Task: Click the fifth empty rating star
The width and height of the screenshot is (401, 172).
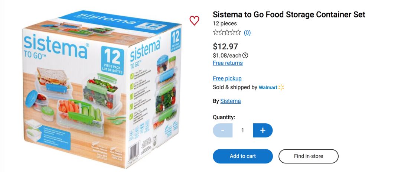Action: [238, 33]
